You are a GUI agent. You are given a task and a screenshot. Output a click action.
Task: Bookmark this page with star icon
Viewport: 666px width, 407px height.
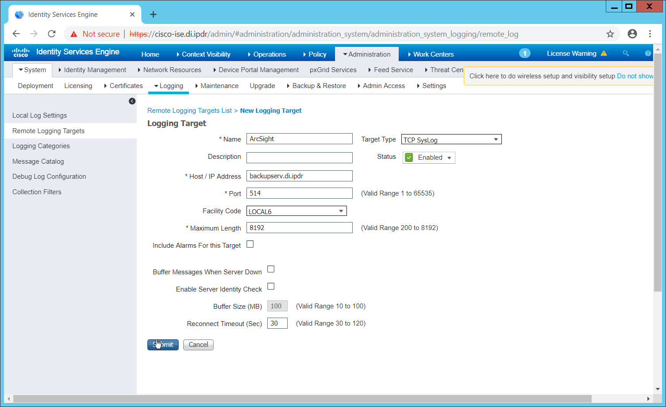[610, 34]
